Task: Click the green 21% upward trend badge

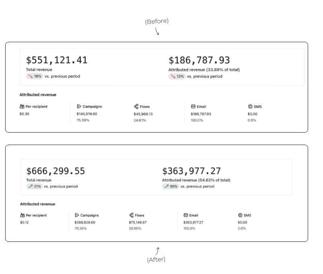Action: tap(35, 186)
